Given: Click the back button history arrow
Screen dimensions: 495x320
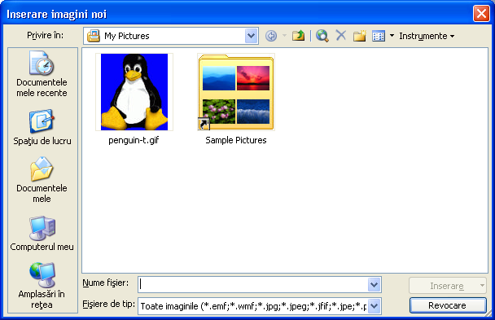Looking at the screenshot, I should click(x=284, y=36).
